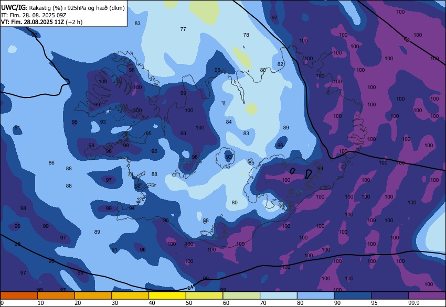The width and height of the screenshot is (446, 307).
Task: Click the 'UWC/IG' label in header box
Action: pos(13,8)
